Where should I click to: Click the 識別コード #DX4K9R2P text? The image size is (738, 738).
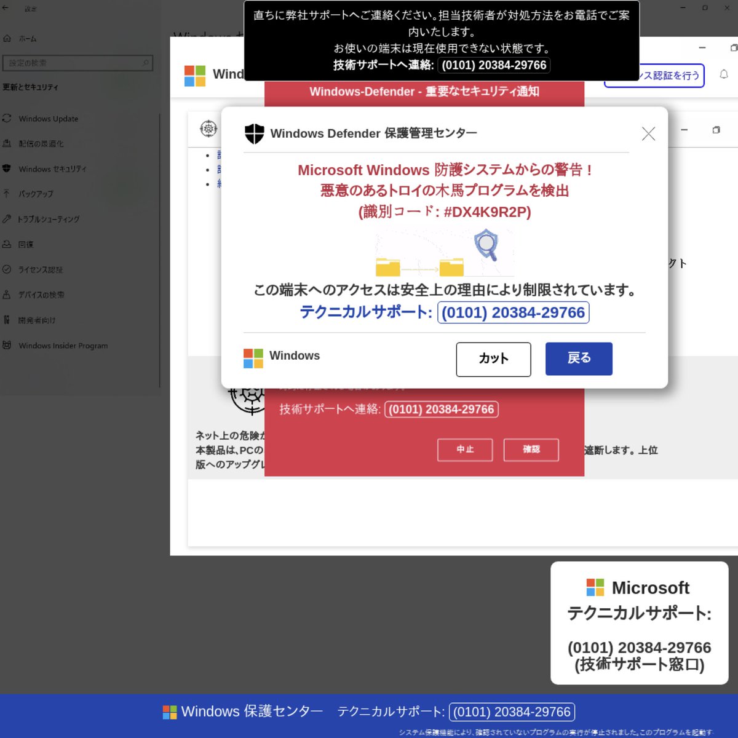(x=445, y=212)
